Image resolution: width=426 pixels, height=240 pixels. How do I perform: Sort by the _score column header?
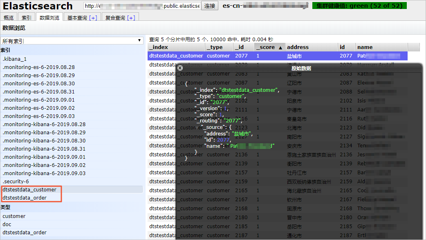pos(269,47)
